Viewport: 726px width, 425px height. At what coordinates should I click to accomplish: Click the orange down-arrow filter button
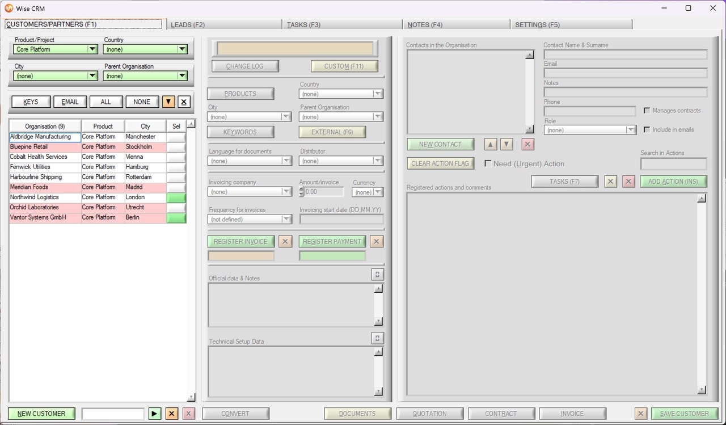pyautogui.click(x=168, y=102)
